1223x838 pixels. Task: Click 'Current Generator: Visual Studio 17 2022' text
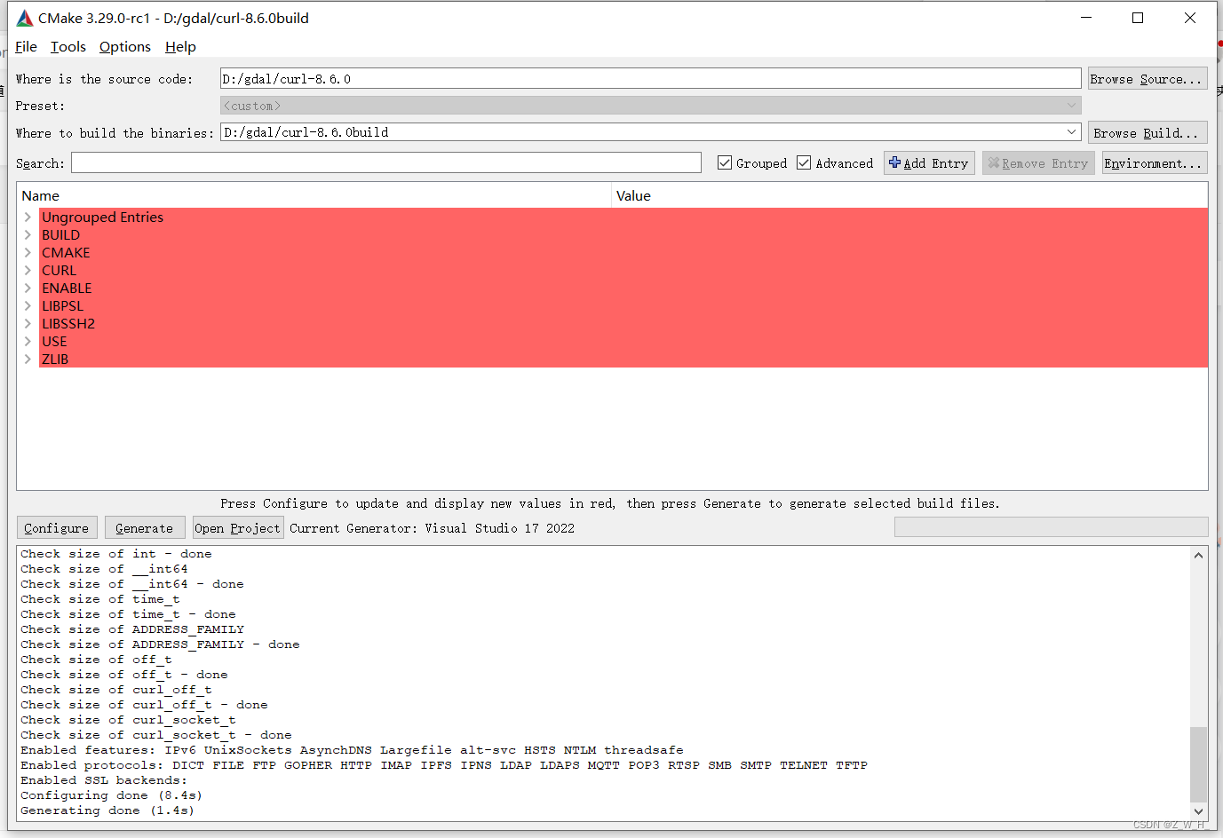tap(432, 528)
